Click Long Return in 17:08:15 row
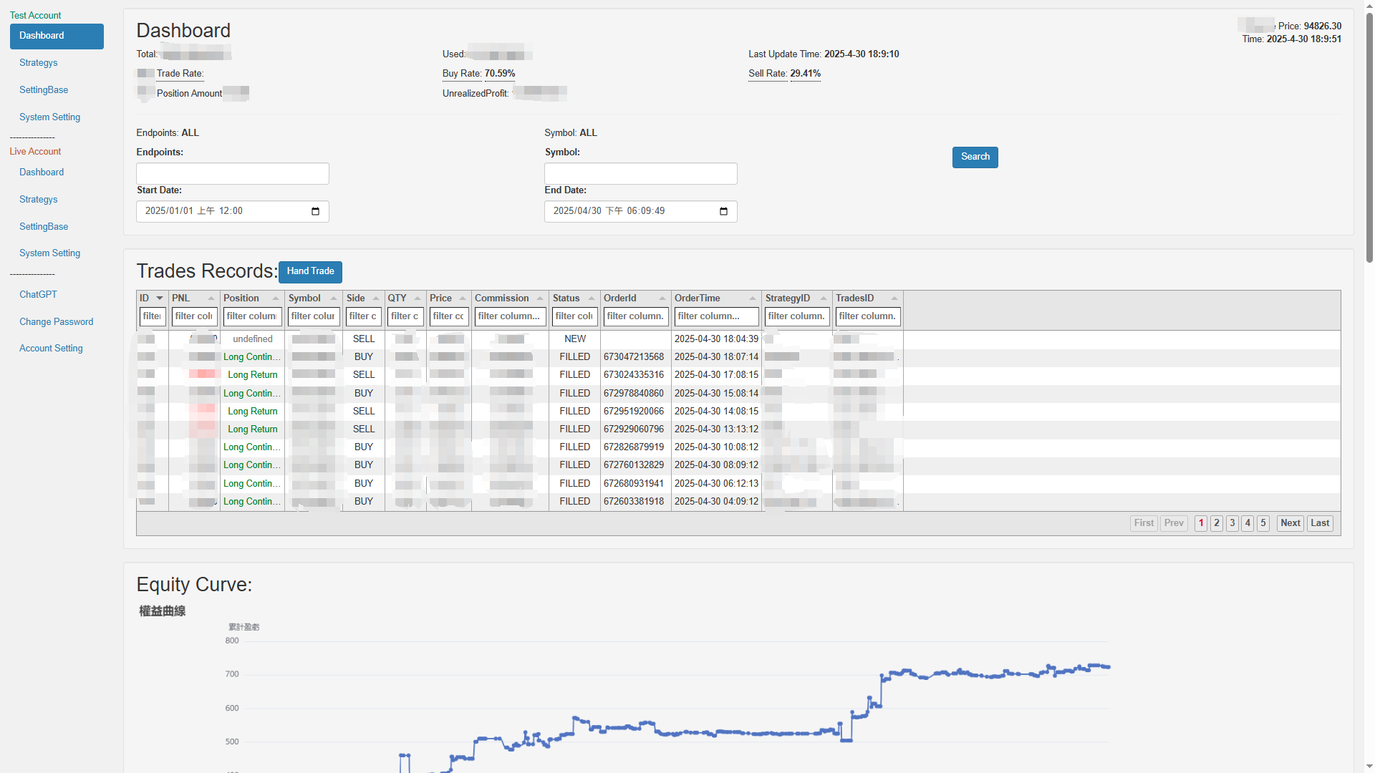The image size is (1375, 773). click(253, 375)
